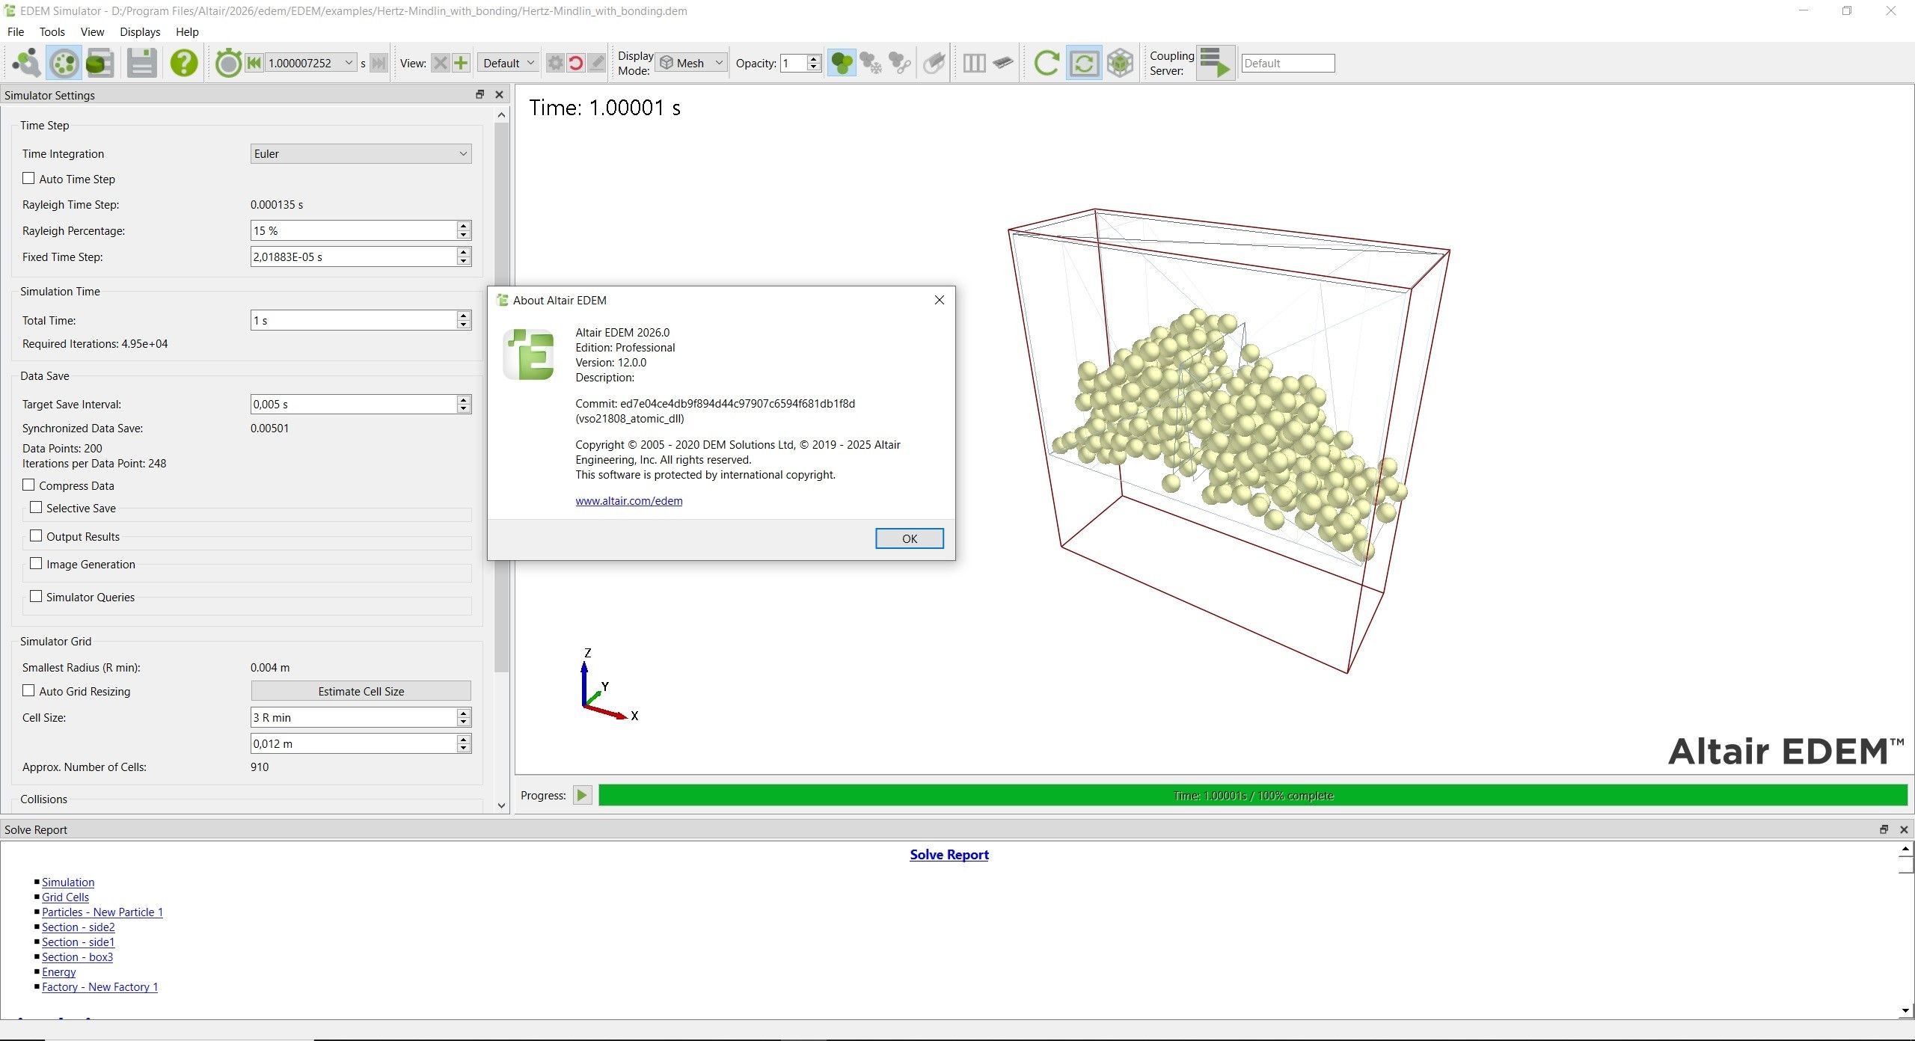The width and height of the screenshot is (1915, 1041).
Task: Enable Auto Grid Resizing checkbox
Action: (28, 691)
